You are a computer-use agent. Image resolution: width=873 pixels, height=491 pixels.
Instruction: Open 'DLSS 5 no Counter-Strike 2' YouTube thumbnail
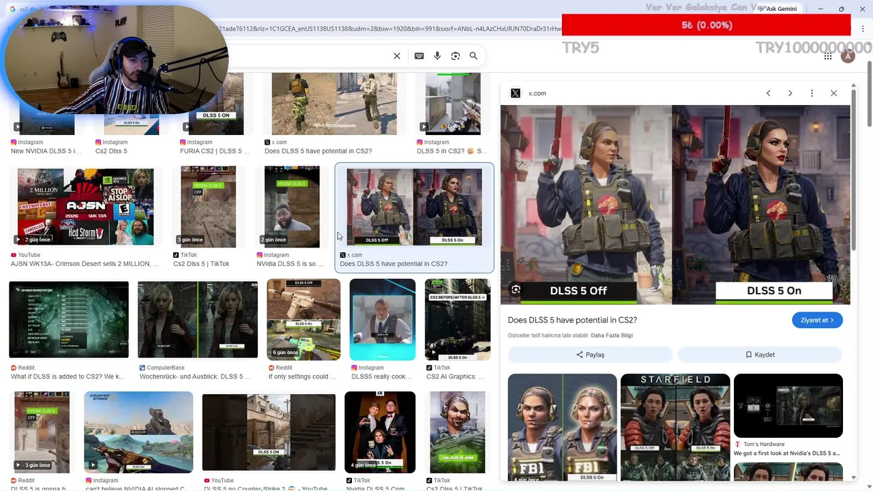point(269,432)
